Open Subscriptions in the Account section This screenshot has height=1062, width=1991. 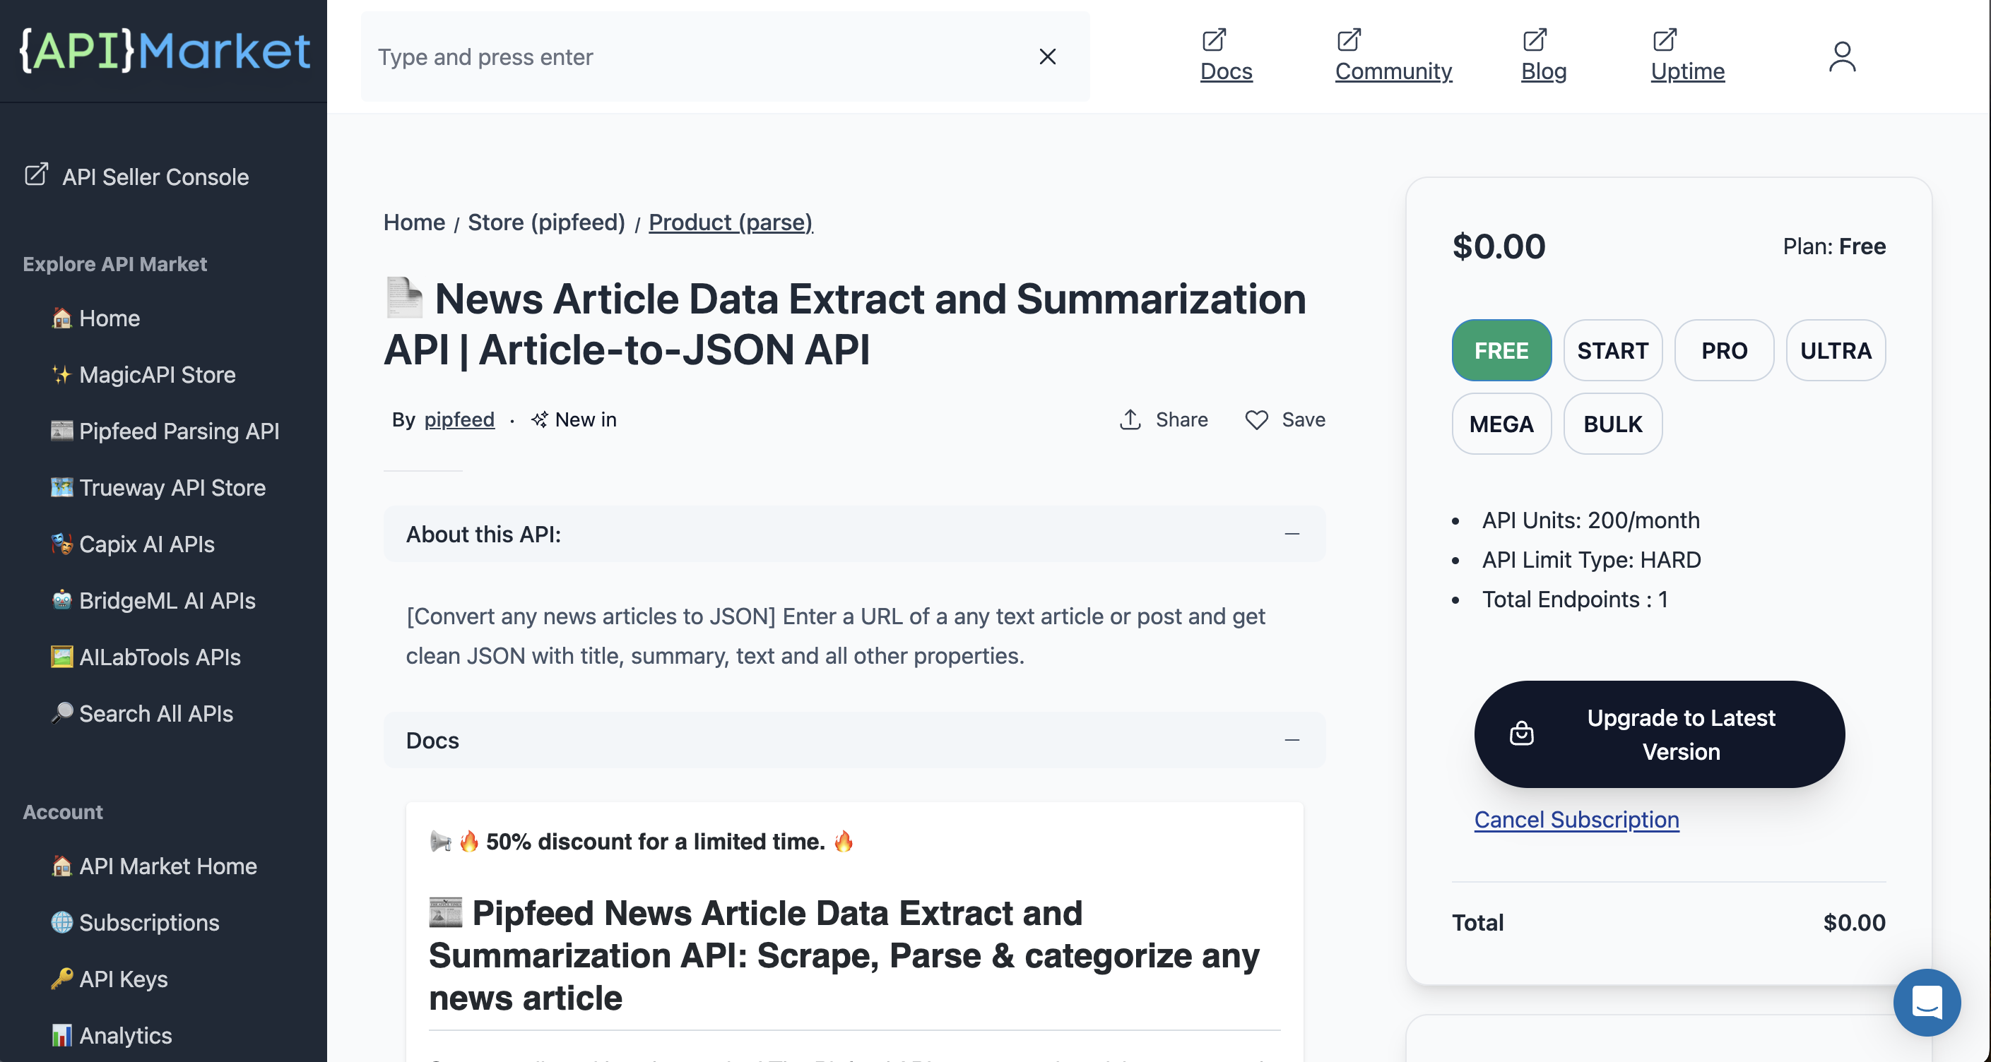[134, 922]
